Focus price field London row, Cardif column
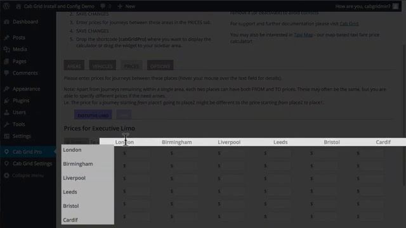The height and width of the screenshot is (228, 406). 371,153
